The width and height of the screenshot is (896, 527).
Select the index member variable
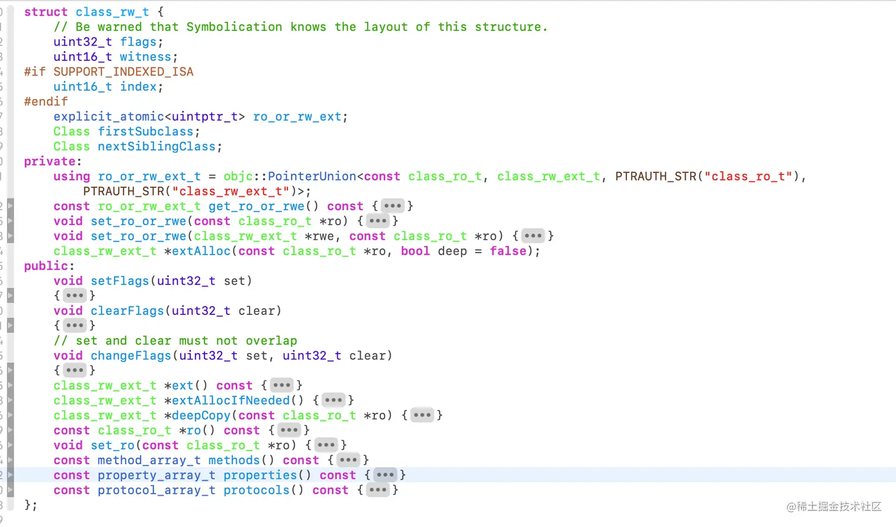click(x=138, y=86)
